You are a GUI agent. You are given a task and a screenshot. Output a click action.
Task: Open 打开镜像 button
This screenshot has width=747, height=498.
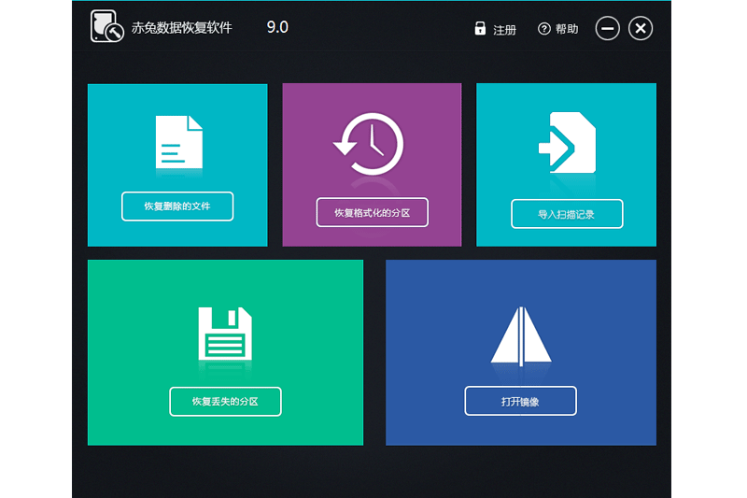pyautogui.click(x=521, y=401)
